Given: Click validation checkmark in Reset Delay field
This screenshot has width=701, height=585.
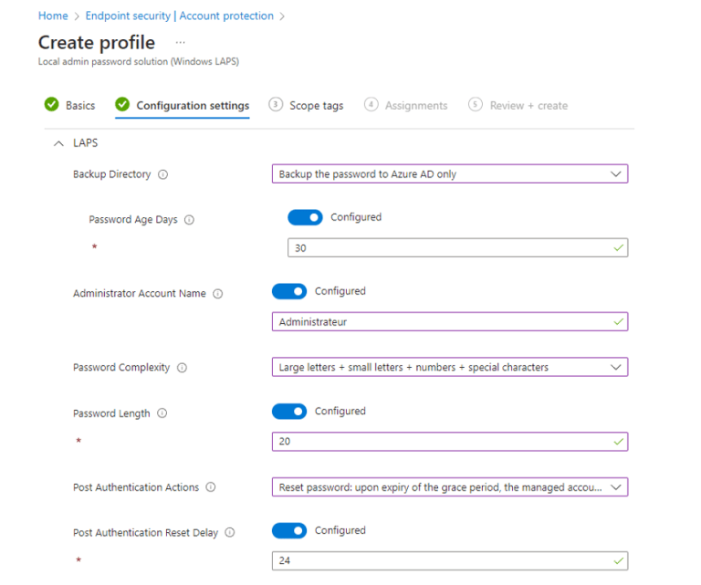Looking at the screenshot, I should point(618,561).
